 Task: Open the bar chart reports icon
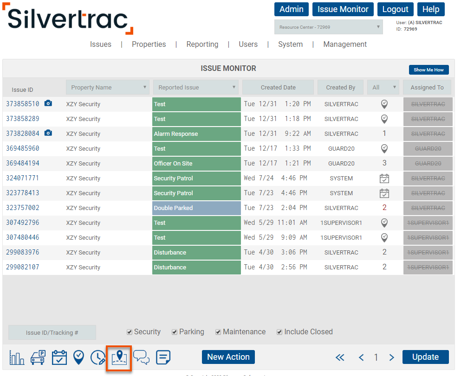click(17, 357)
